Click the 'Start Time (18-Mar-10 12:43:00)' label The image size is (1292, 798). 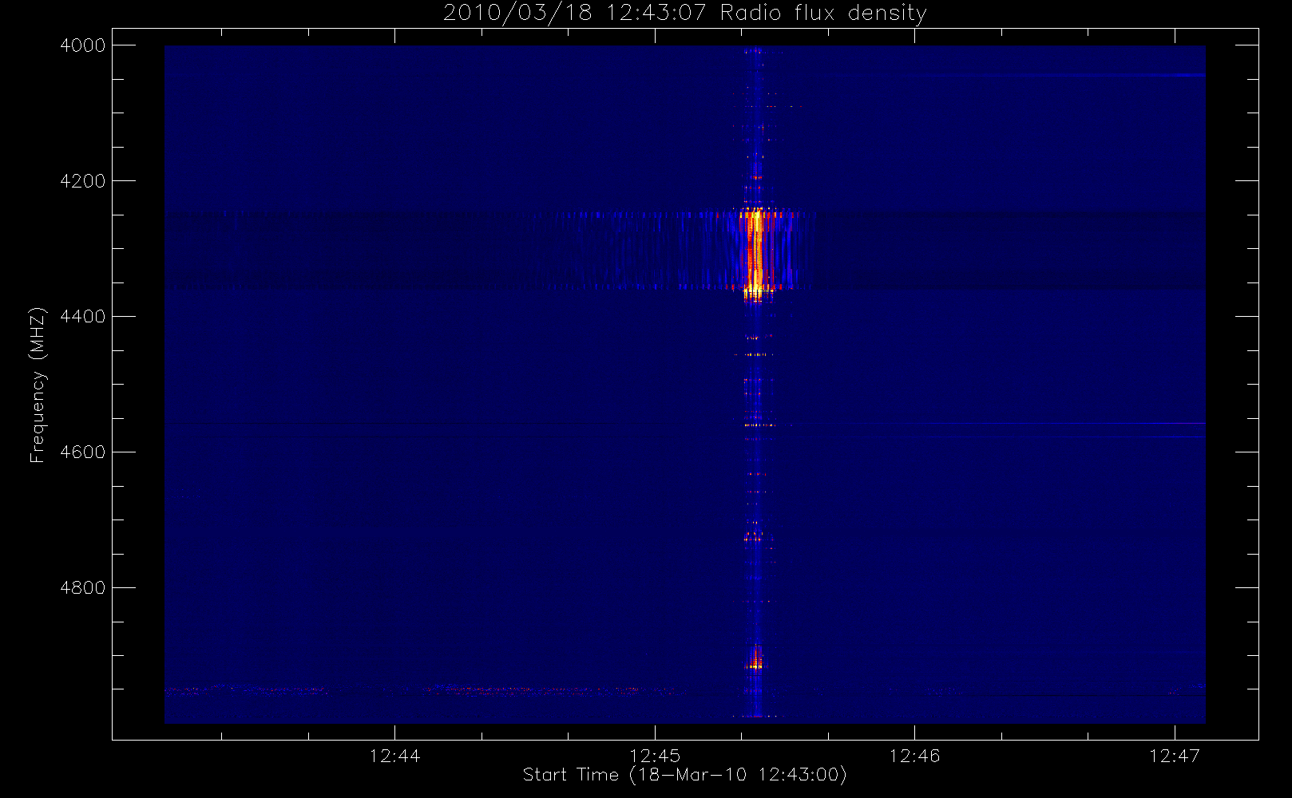point(684,775)
